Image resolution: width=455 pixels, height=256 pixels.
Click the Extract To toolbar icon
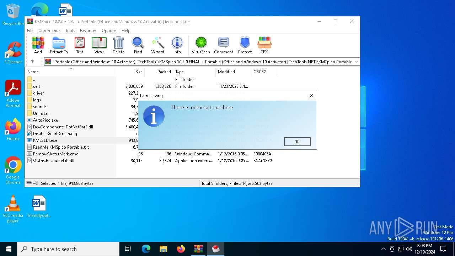tap(59, 45)
